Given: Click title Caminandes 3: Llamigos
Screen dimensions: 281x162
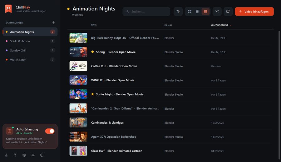Looking at the screenshot, I should pos(107,122).
